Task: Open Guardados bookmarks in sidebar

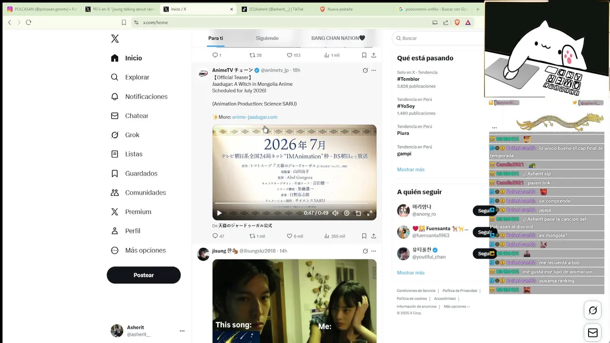Action: coord(134,173)
